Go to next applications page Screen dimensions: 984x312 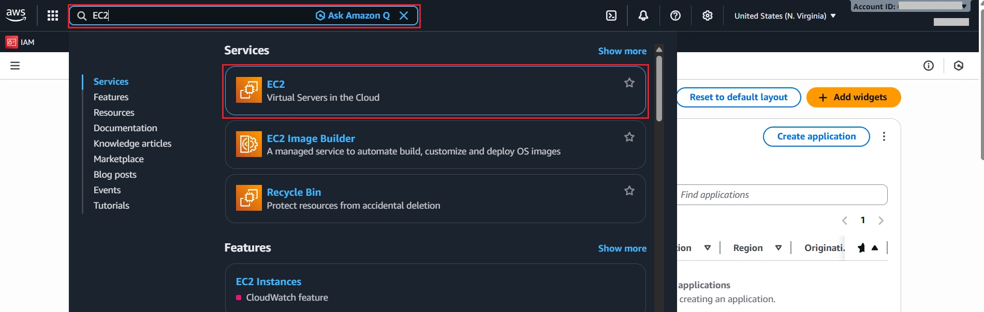tap(881, 221)
